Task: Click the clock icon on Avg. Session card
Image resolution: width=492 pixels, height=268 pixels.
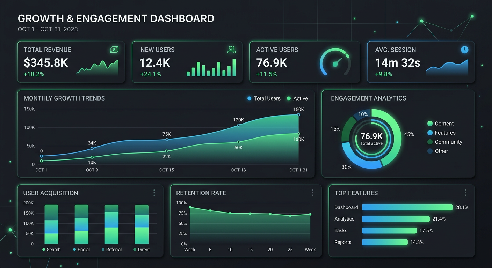Action: click(x=465, y=50)
